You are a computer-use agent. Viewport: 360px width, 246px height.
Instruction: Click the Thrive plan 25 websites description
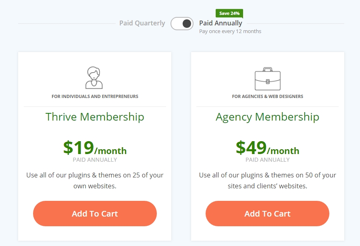95,181
